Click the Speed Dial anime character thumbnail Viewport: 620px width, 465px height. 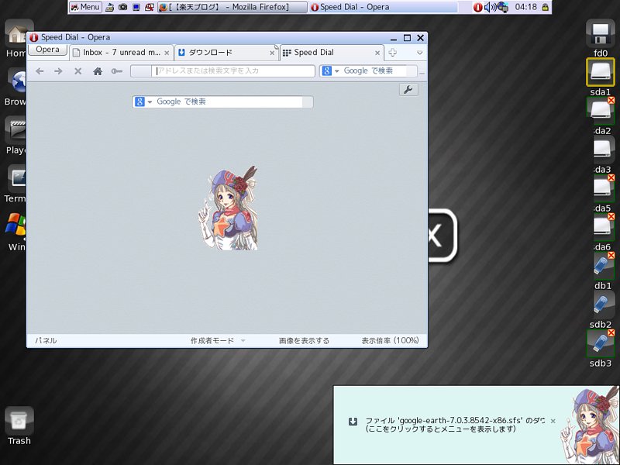(x=228, y=208)
